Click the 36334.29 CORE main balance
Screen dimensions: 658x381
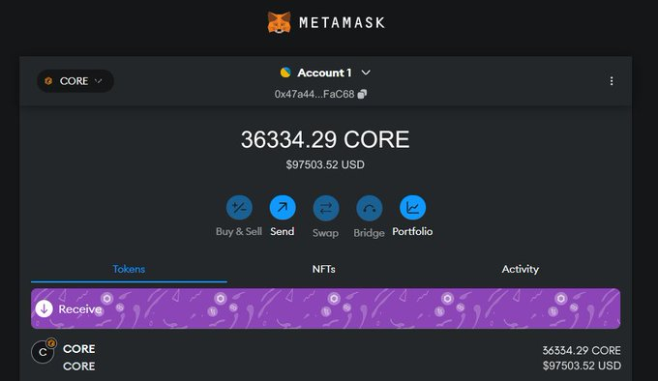[x=325, y=139]
